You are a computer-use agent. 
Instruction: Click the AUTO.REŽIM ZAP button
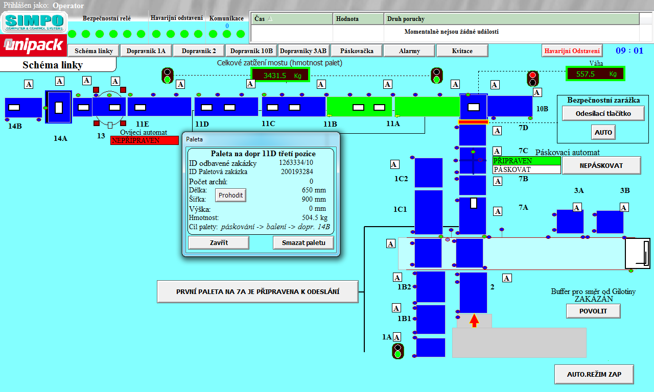tap(594, 374)
